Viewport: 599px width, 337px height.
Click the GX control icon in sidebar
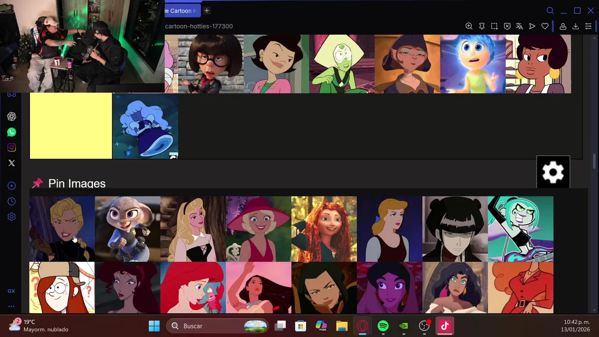11,291
